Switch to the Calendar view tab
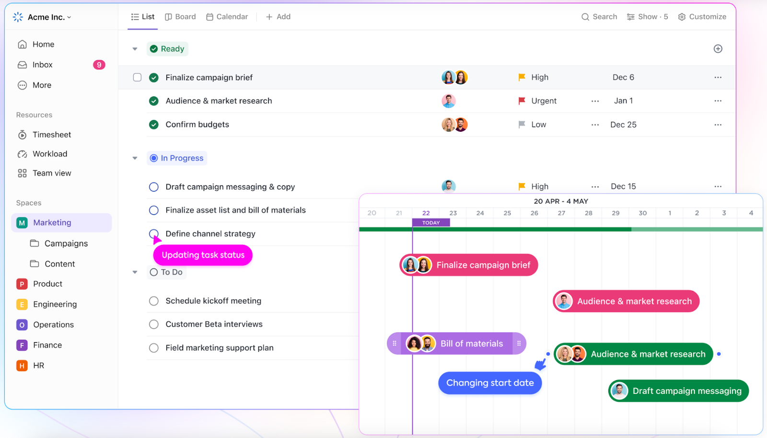Viewport: 767px width, 438px height. (227, 17)
